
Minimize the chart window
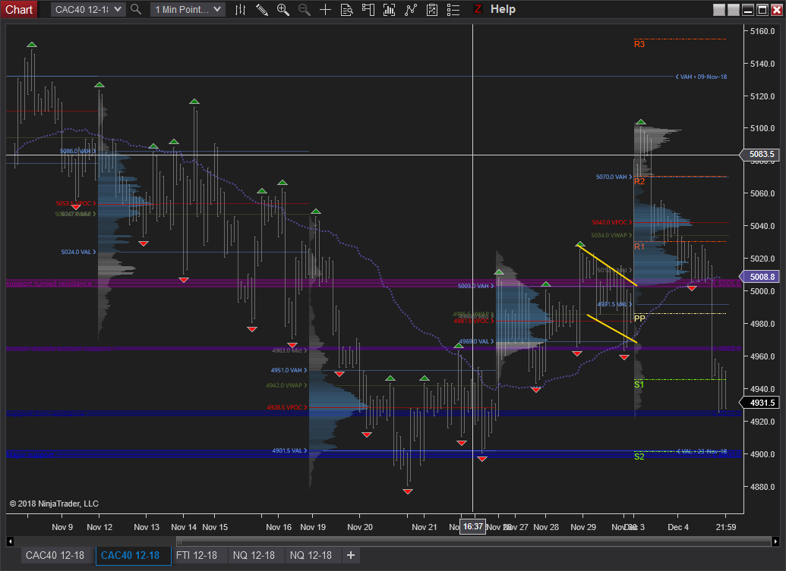pos(748,10)
